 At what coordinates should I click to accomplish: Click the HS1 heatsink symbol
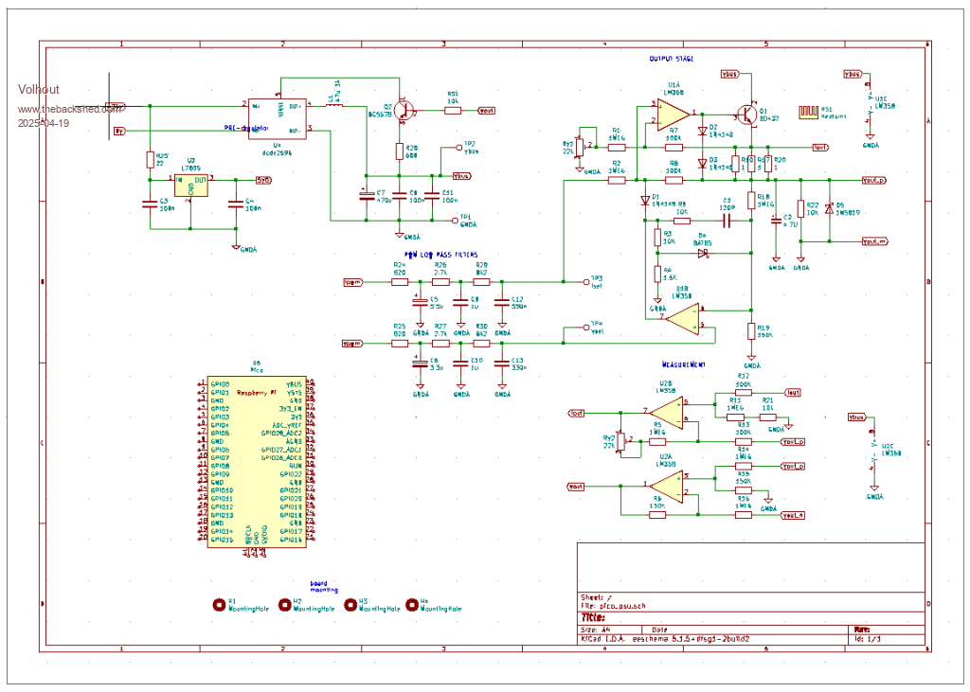[x=809, y=111]
